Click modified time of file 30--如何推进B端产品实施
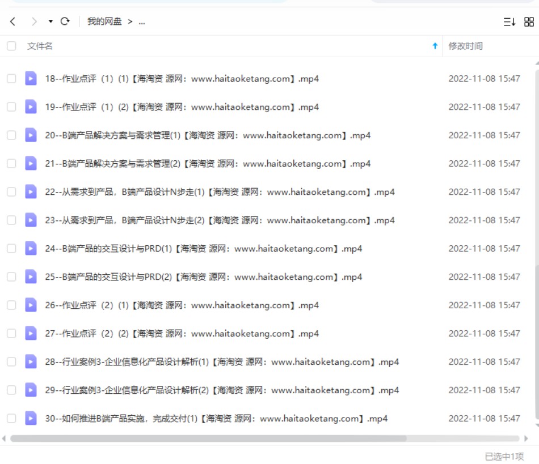This screenshot has height=464, width=539. coord(484,418)
